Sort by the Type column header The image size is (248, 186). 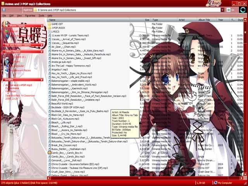(164, 20)
